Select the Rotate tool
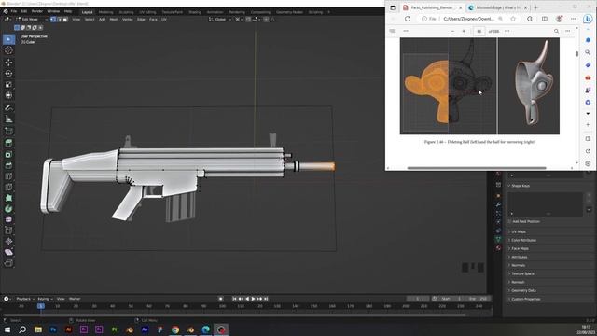 coord(8,73)
